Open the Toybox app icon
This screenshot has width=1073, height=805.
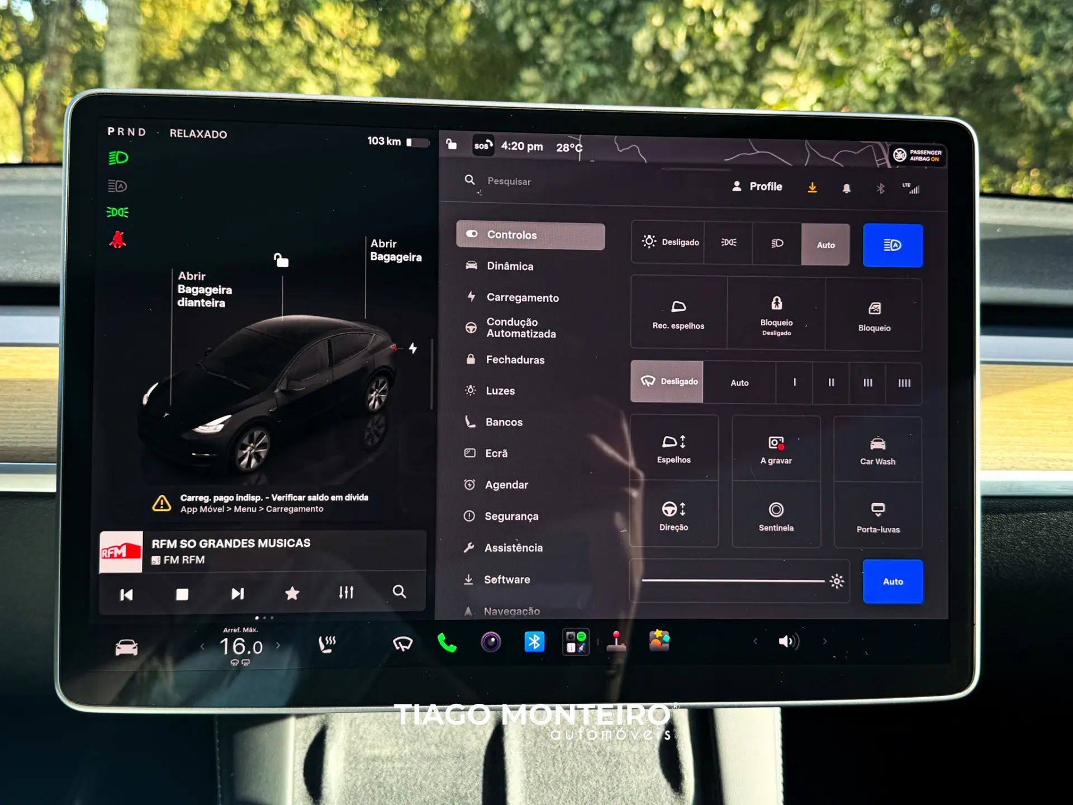coord(659,641)
